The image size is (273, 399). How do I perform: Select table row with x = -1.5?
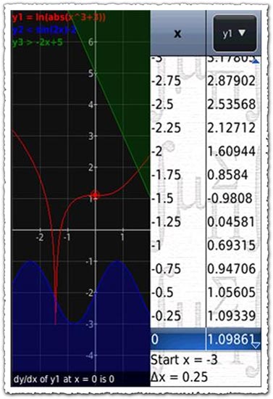(206, 199)
